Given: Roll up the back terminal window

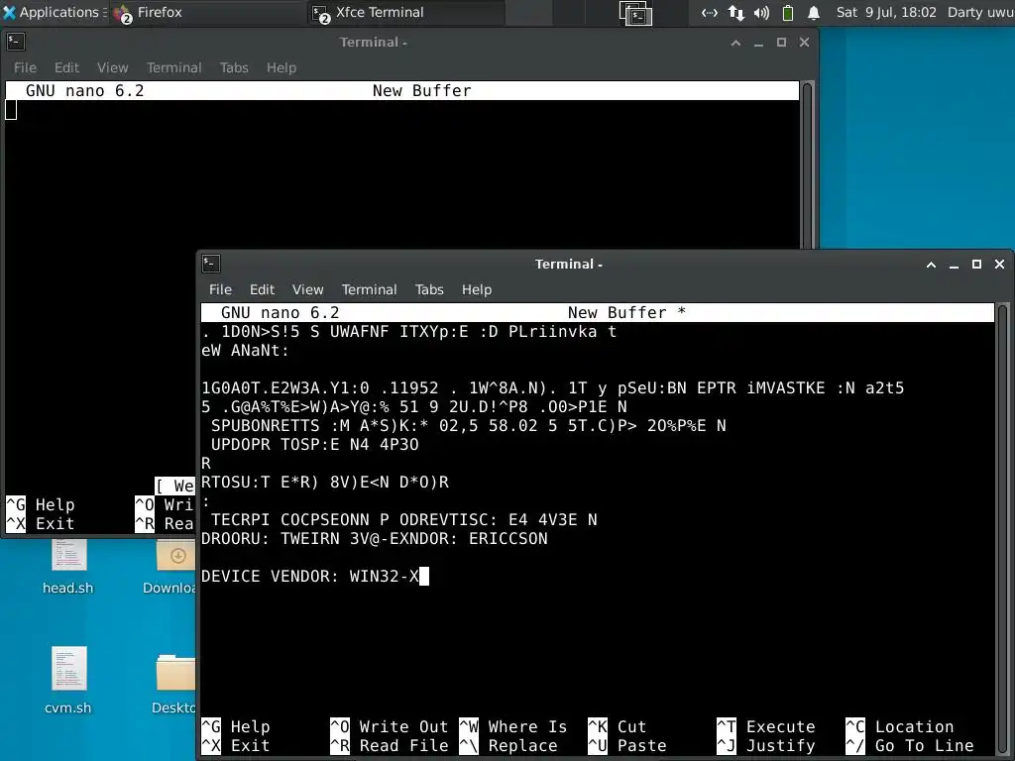Looking at the screenshot, I should pyautogui.click(x=735, y=43).
